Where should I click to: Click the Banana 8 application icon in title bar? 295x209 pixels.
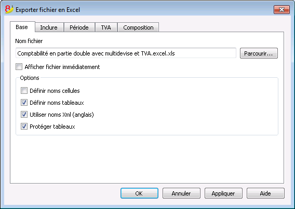tap(9, 9)
